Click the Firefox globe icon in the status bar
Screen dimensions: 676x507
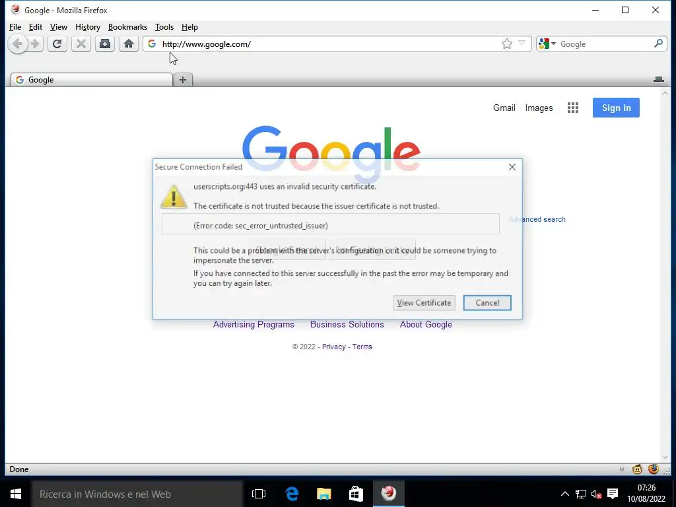[654, 469]
